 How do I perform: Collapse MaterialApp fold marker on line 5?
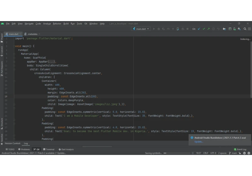pyautogui.click(x=14, y=54)
